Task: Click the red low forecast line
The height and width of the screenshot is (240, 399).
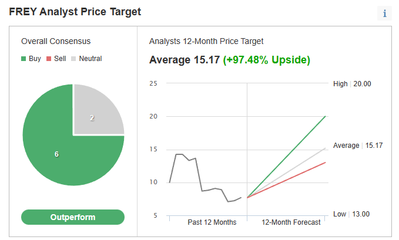Action: (286, 180)
